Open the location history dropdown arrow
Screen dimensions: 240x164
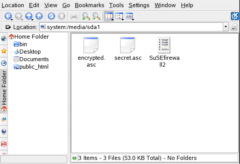[x=225, y=27]
